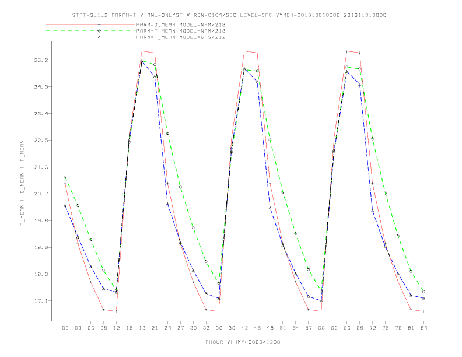Viewport: 462px width, 357px height.
Task: Click x-axis tick label 84
Action: coord(423,328)
